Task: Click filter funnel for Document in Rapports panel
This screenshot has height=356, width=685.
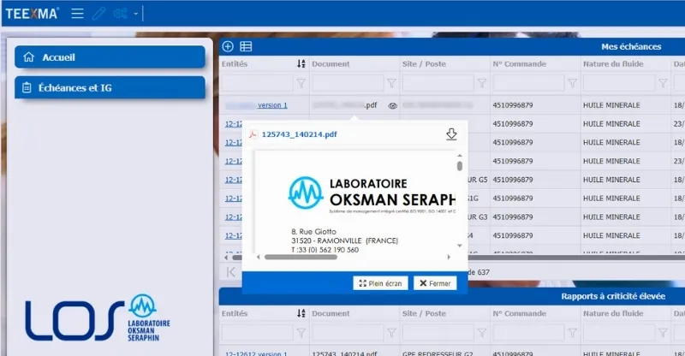Action: [391, 333]
